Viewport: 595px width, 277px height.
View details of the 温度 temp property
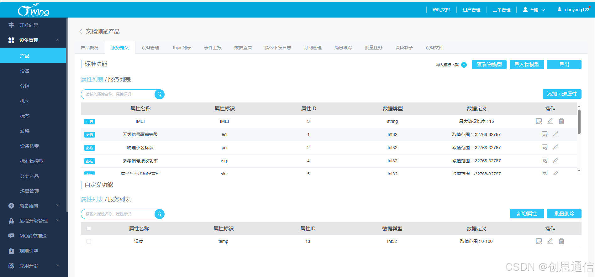[x=539, y=241]
